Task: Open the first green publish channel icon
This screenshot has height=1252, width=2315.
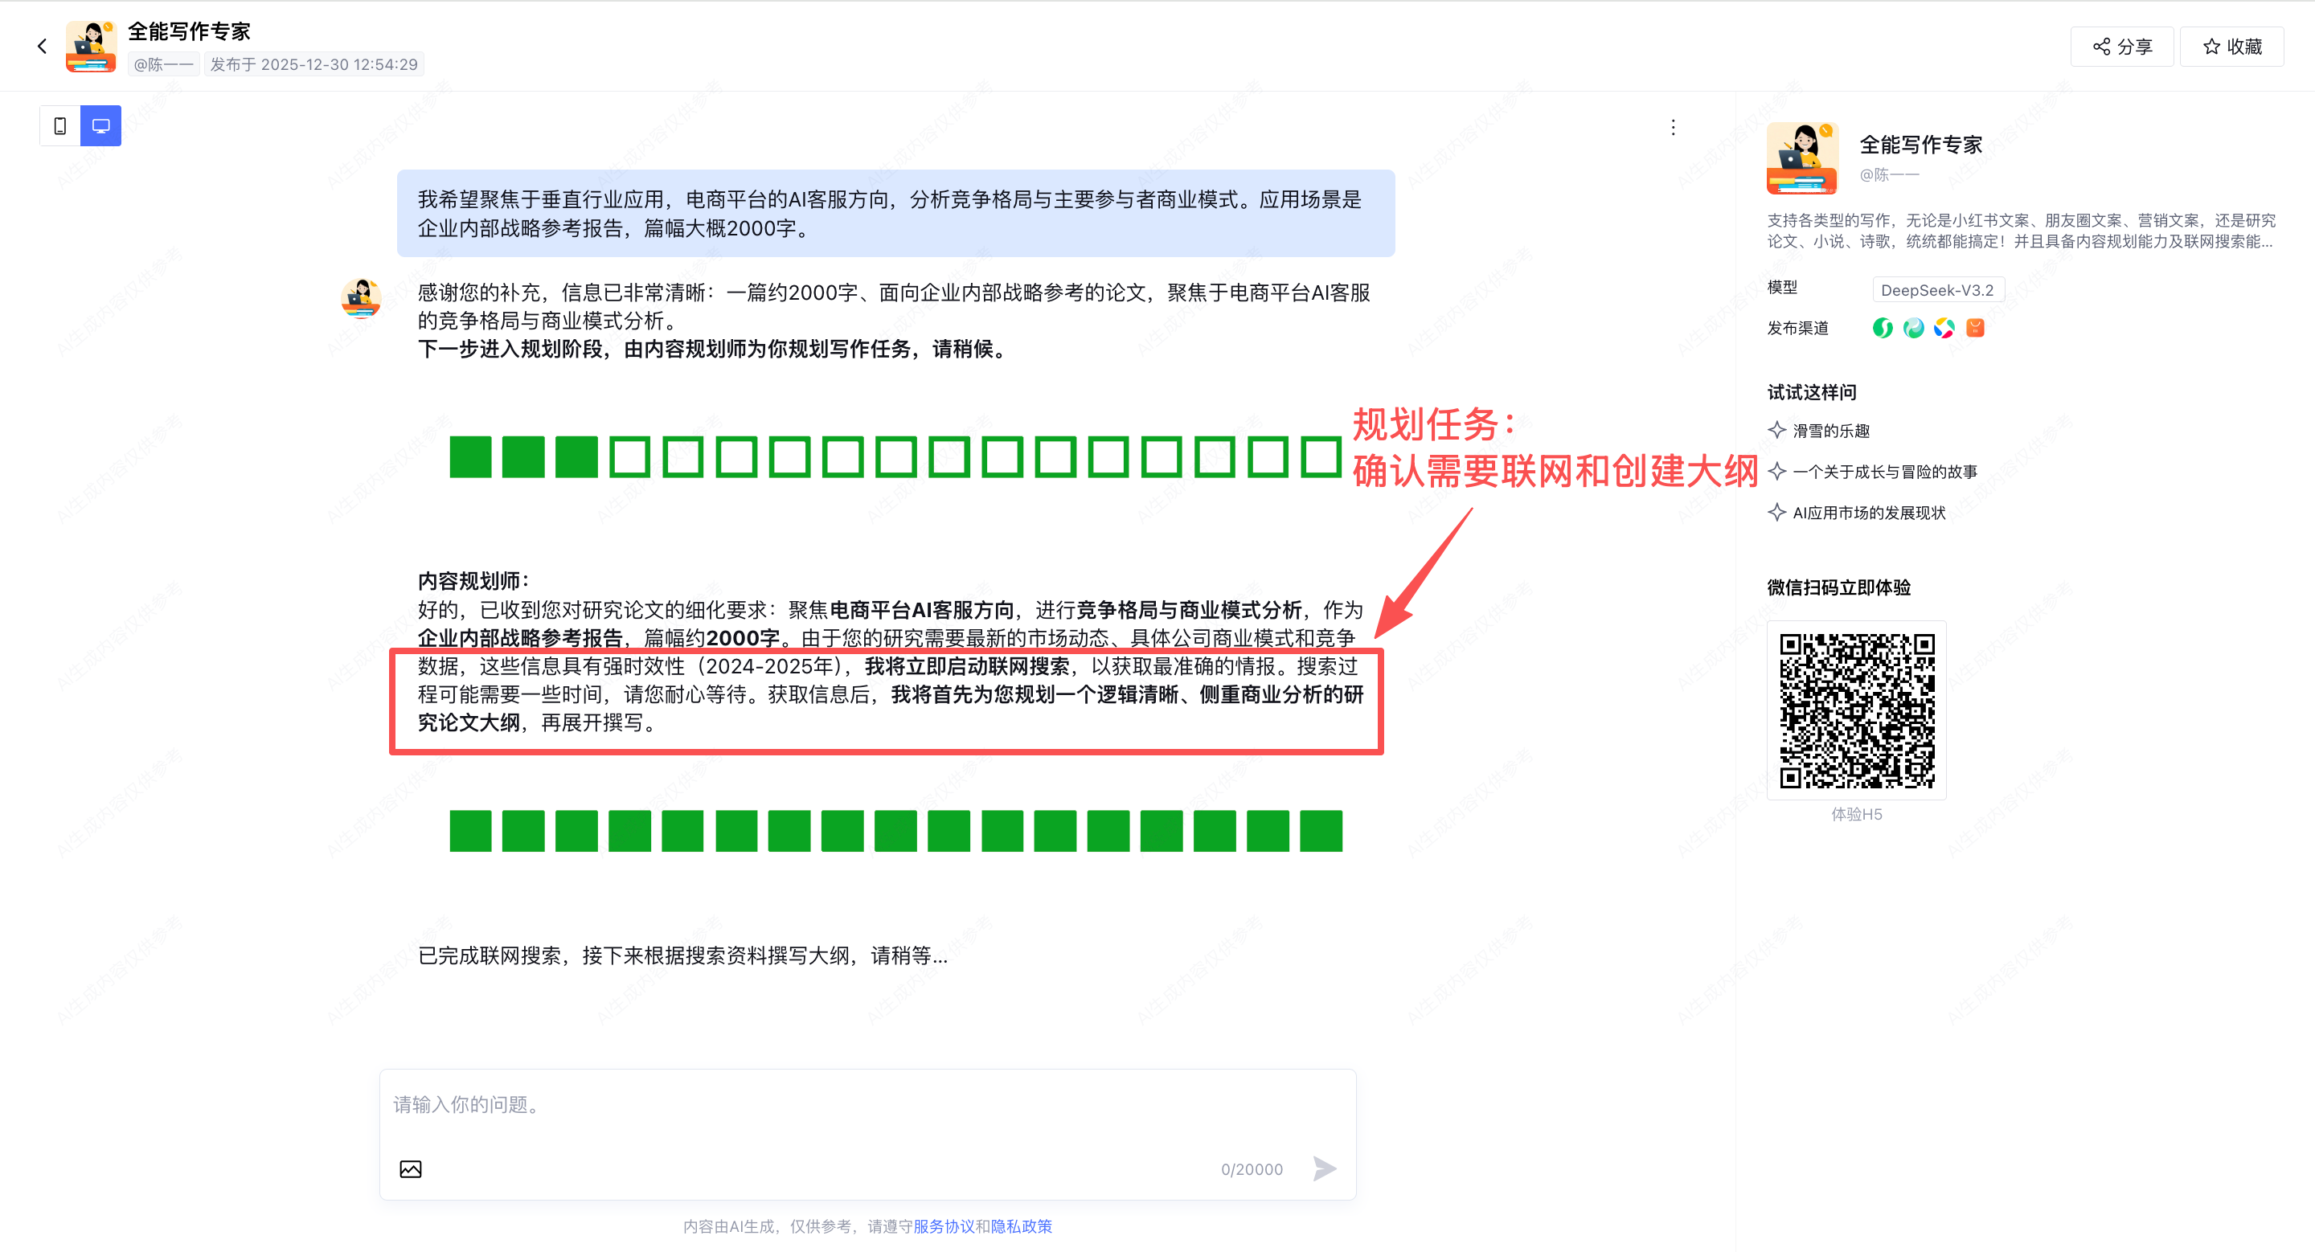Action: tap(1883, 328)
